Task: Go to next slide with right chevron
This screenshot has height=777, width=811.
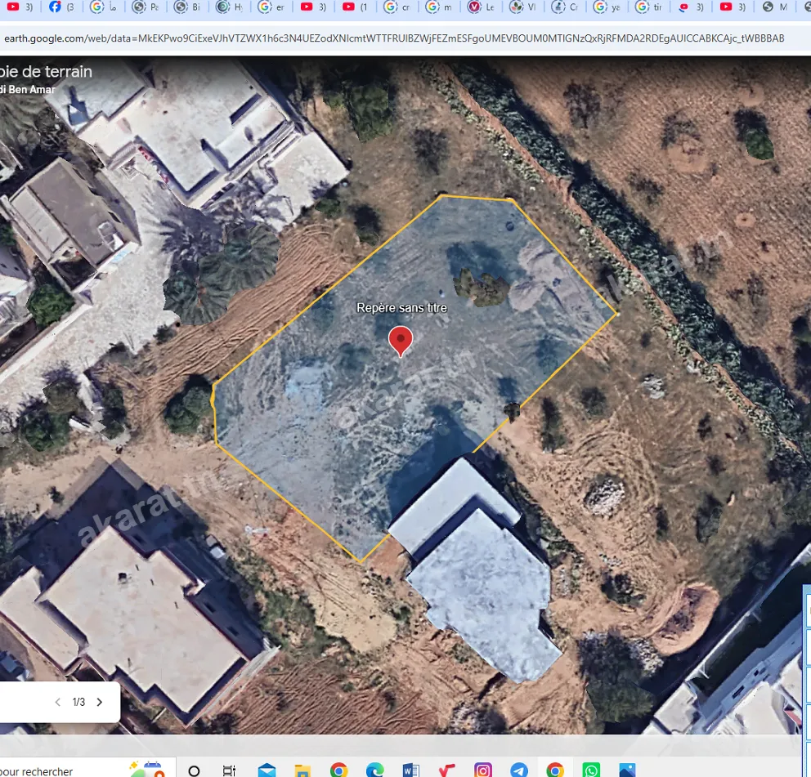Action: (x=100, y=702)
